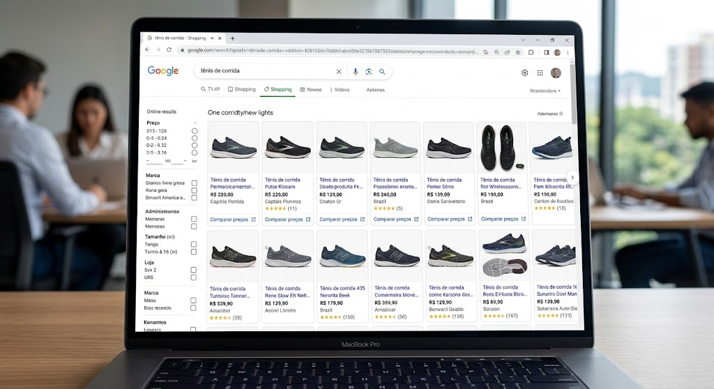Click the translate icon in the address bar
The height and width of the screenshot is (389, 714).
tap(486, 52)
